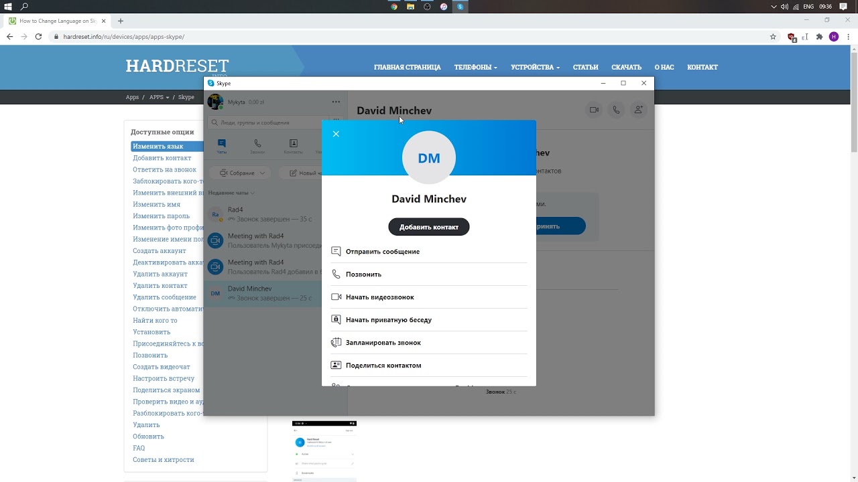Click the lock icon beside Начать приватную беседу
The height and width of the screenshot is (482, 858).
tap(336, 320)
